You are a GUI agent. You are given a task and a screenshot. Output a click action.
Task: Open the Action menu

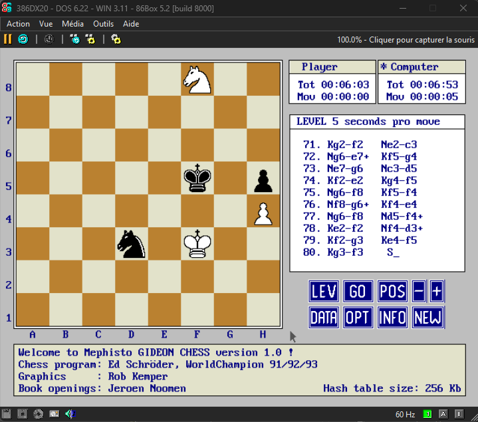click(19, 24)
